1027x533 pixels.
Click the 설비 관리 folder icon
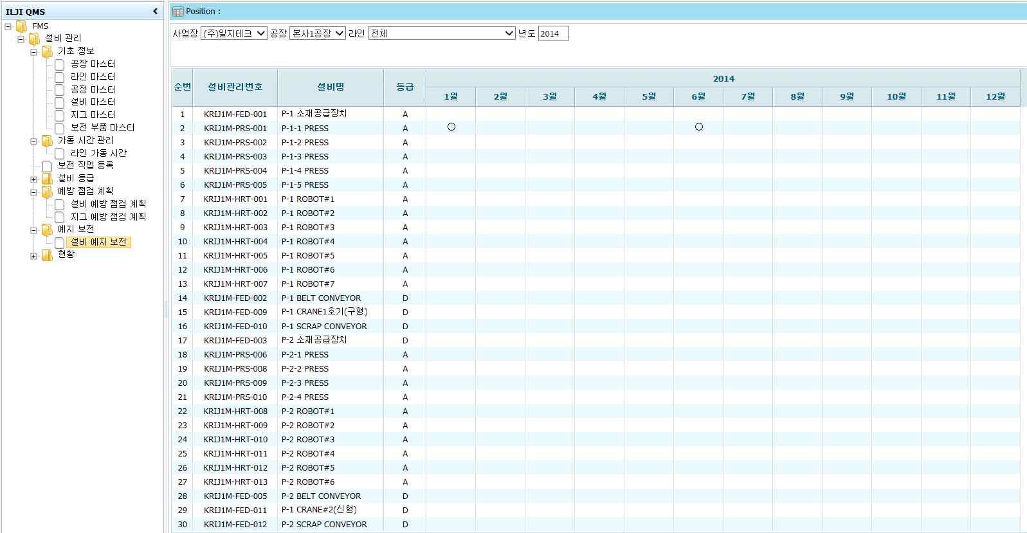[34, 39]
